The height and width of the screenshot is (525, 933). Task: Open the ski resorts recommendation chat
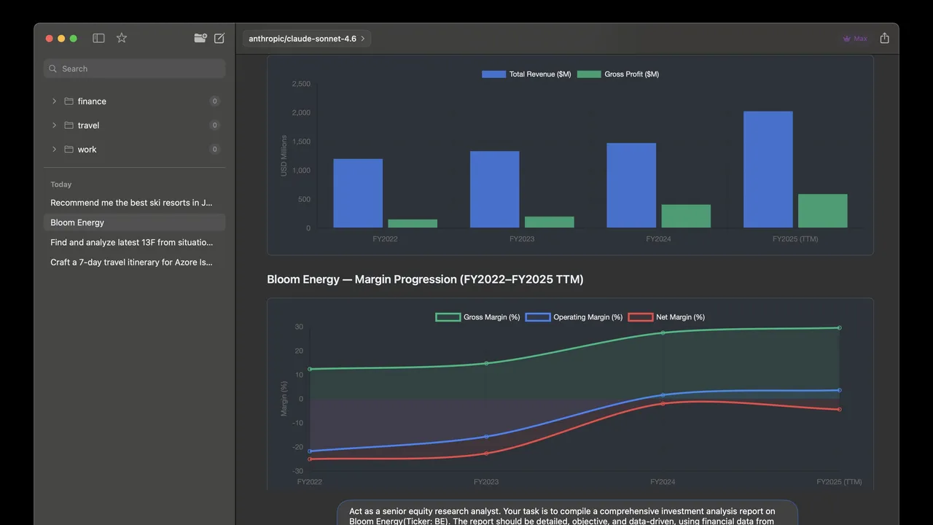click(134, 203)
